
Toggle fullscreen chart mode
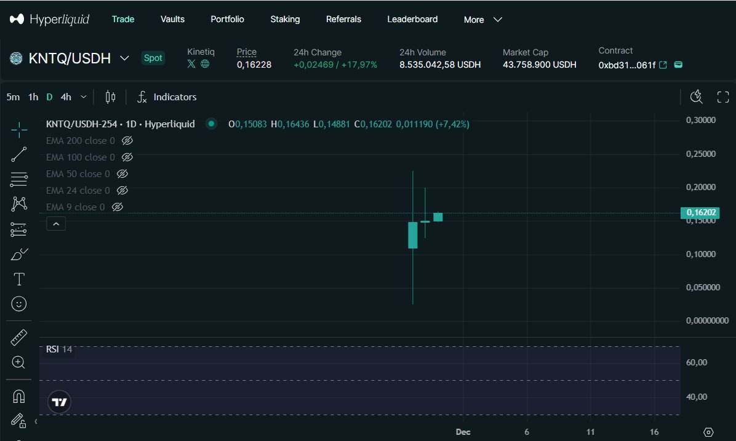coord(723,97)
